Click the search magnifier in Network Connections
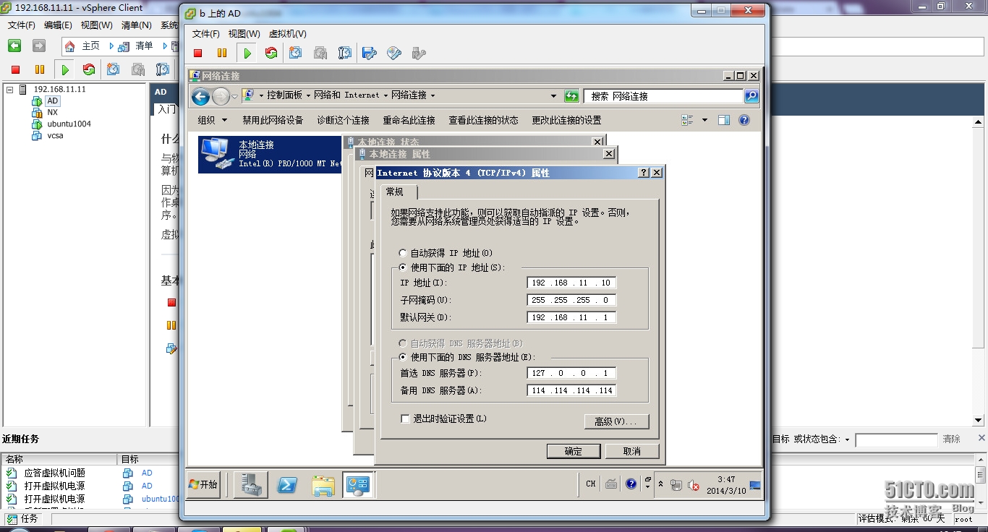The image size is (988, 532). [751, 95]
